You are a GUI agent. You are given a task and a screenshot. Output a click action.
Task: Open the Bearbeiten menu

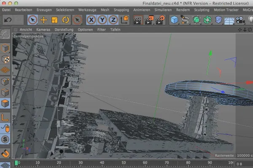click(x=23, y=10)
